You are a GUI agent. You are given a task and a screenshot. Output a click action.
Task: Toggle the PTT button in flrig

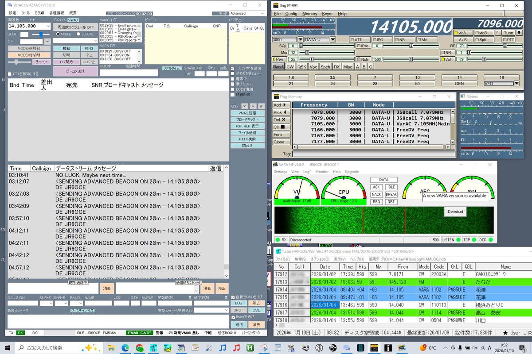[509, 39]
